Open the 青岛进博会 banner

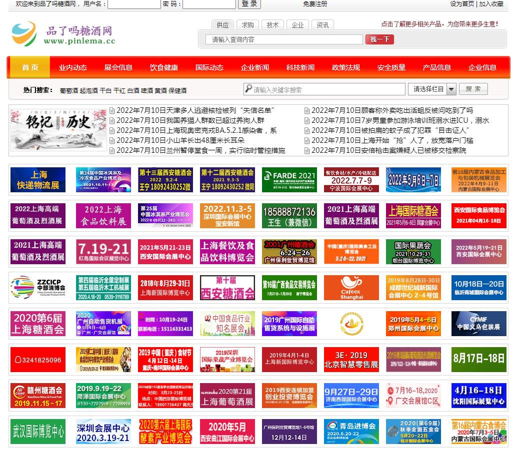[351, 432]
